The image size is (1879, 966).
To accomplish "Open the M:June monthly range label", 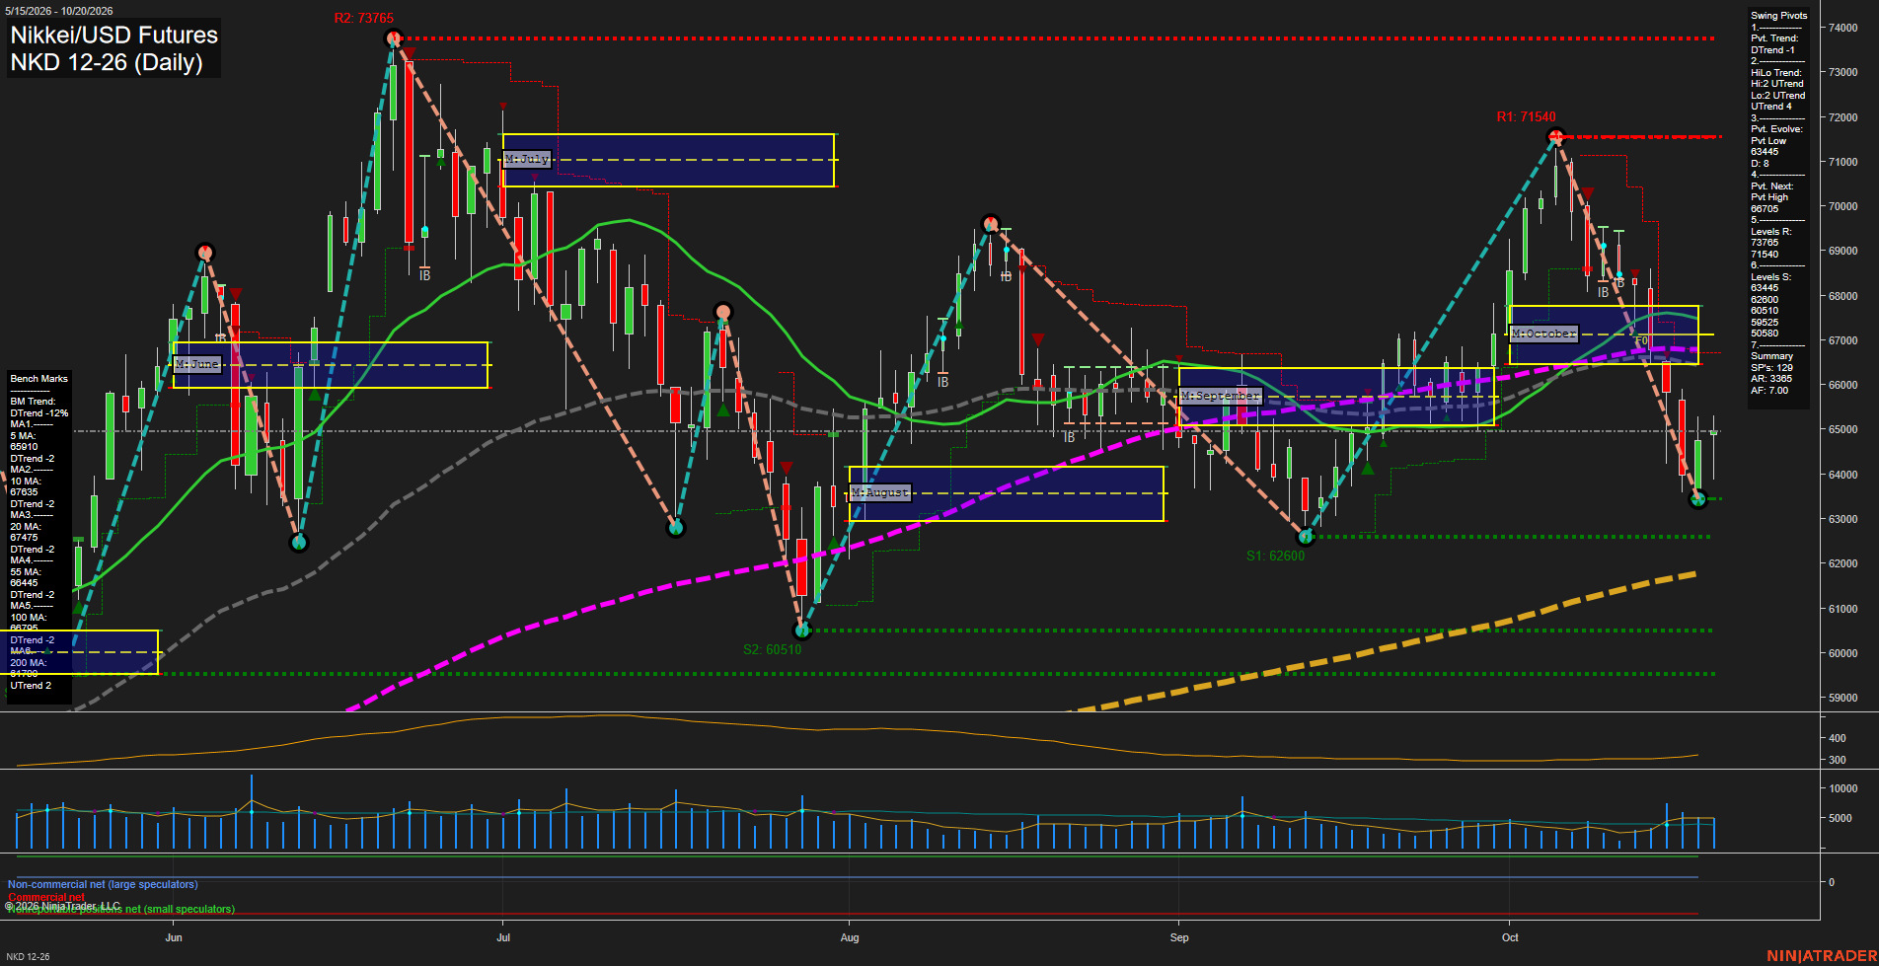I will coord(197,364).
